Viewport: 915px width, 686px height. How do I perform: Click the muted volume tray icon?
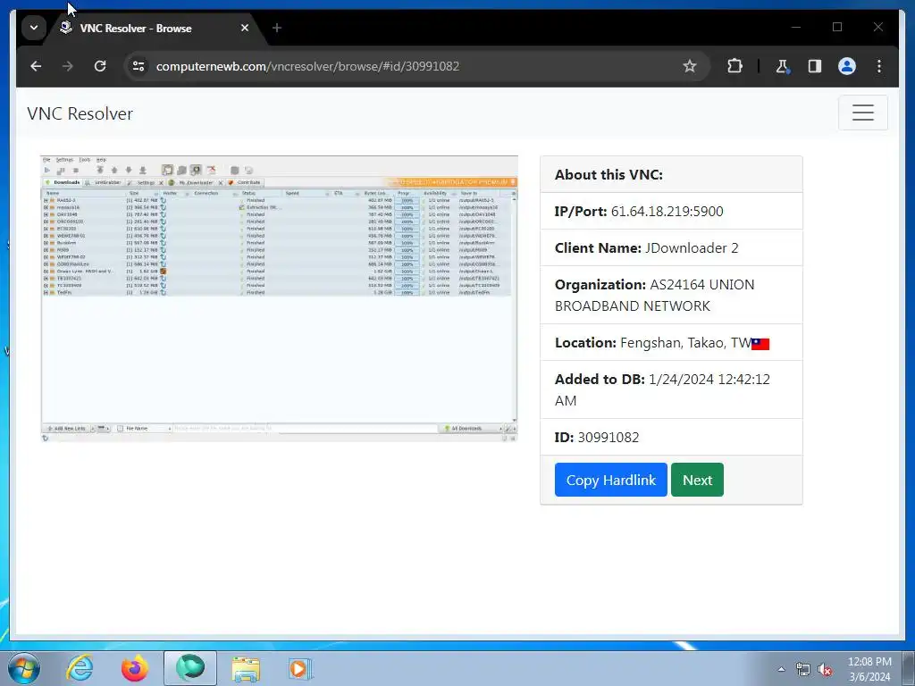click(825, 670)
